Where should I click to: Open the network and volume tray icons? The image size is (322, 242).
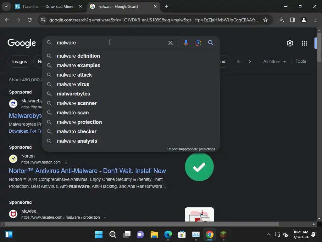[x=281, y=234]
